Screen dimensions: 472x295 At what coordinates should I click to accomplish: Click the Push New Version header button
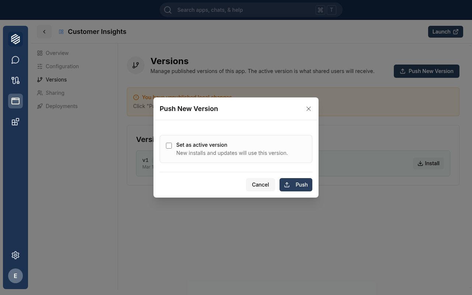[x=427, y=71]
